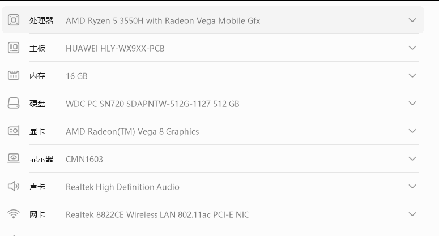Click the graphics card (显卡) icon
Image resolution: width=439 pixels, height=236 pixels.
coord(14,131)
